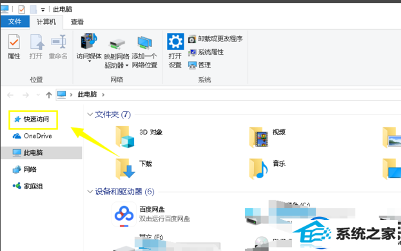Select the 音乐 folder
401x251 pixels.
268,168
